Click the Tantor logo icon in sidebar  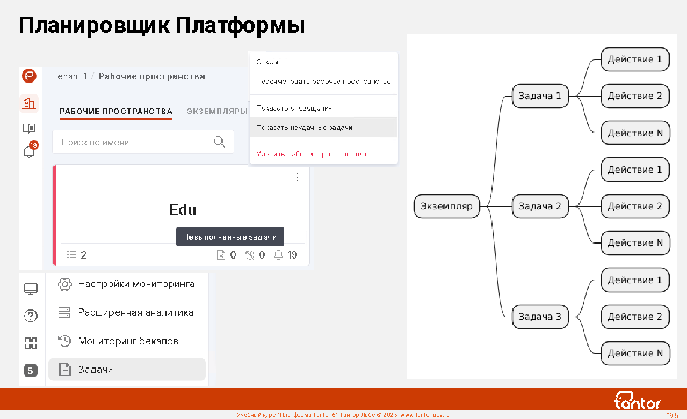tap(29, 76)
